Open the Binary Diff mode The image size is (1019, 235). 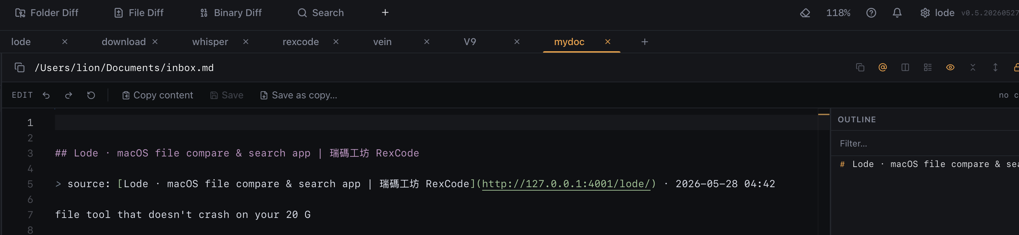pos(231,13)
